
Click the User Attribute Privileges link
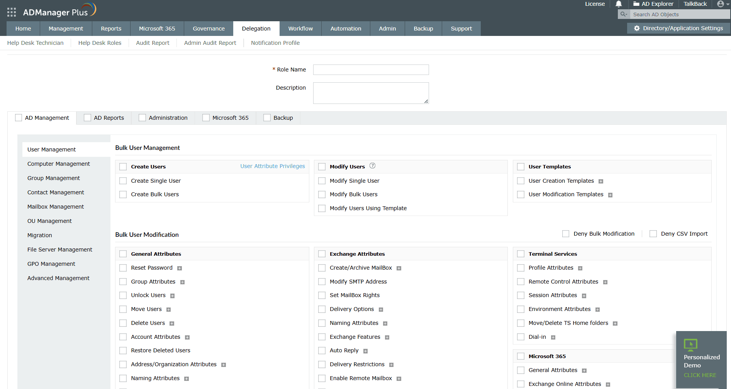coord(272,166)
